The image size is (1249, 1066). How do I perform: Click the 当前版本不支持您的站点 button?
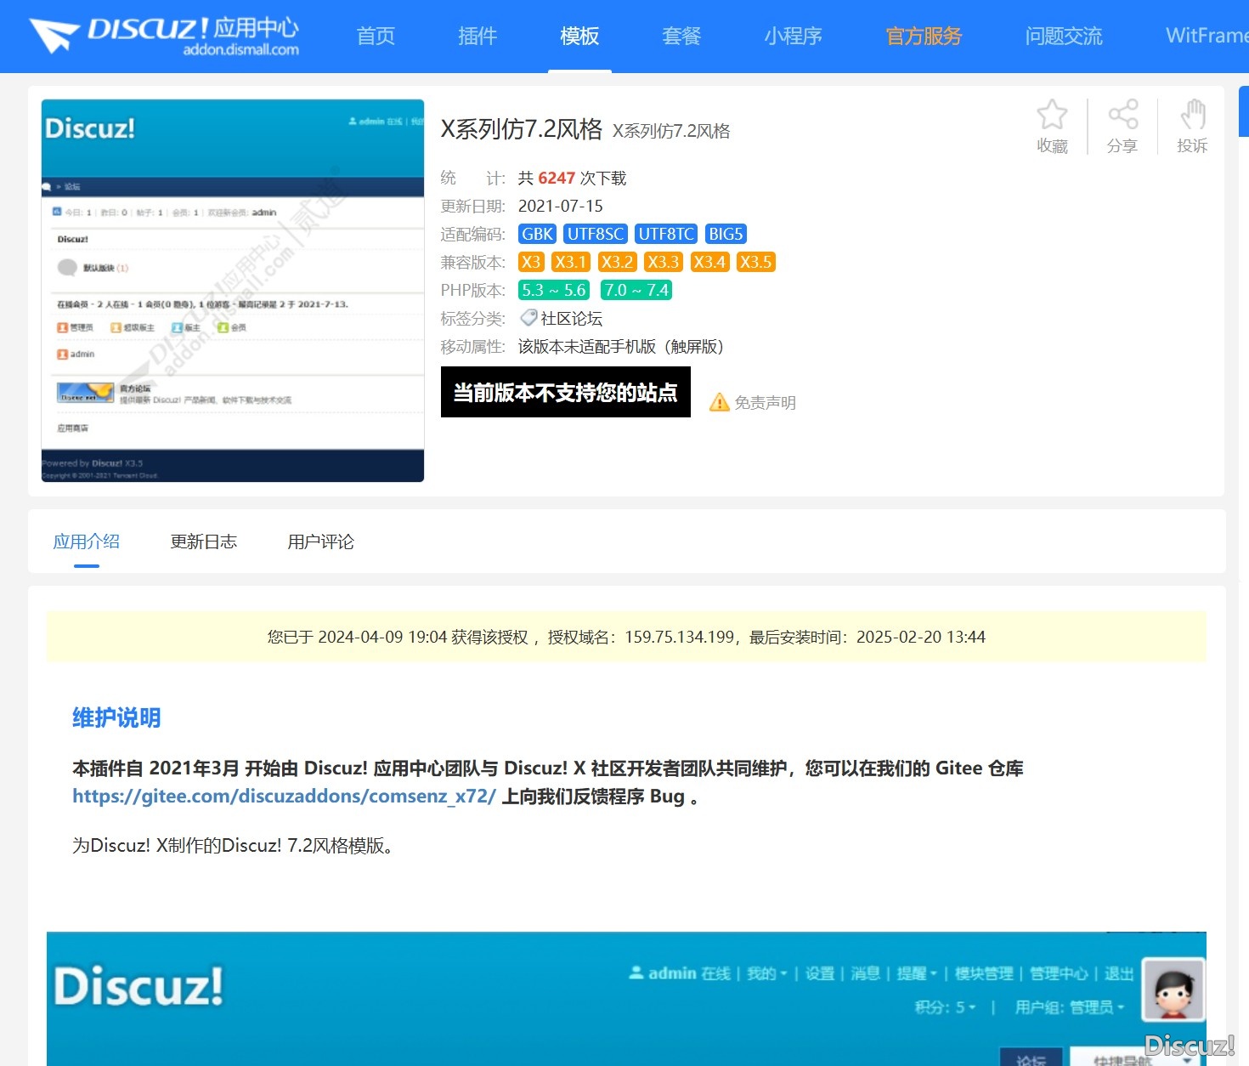pos(565,393)
